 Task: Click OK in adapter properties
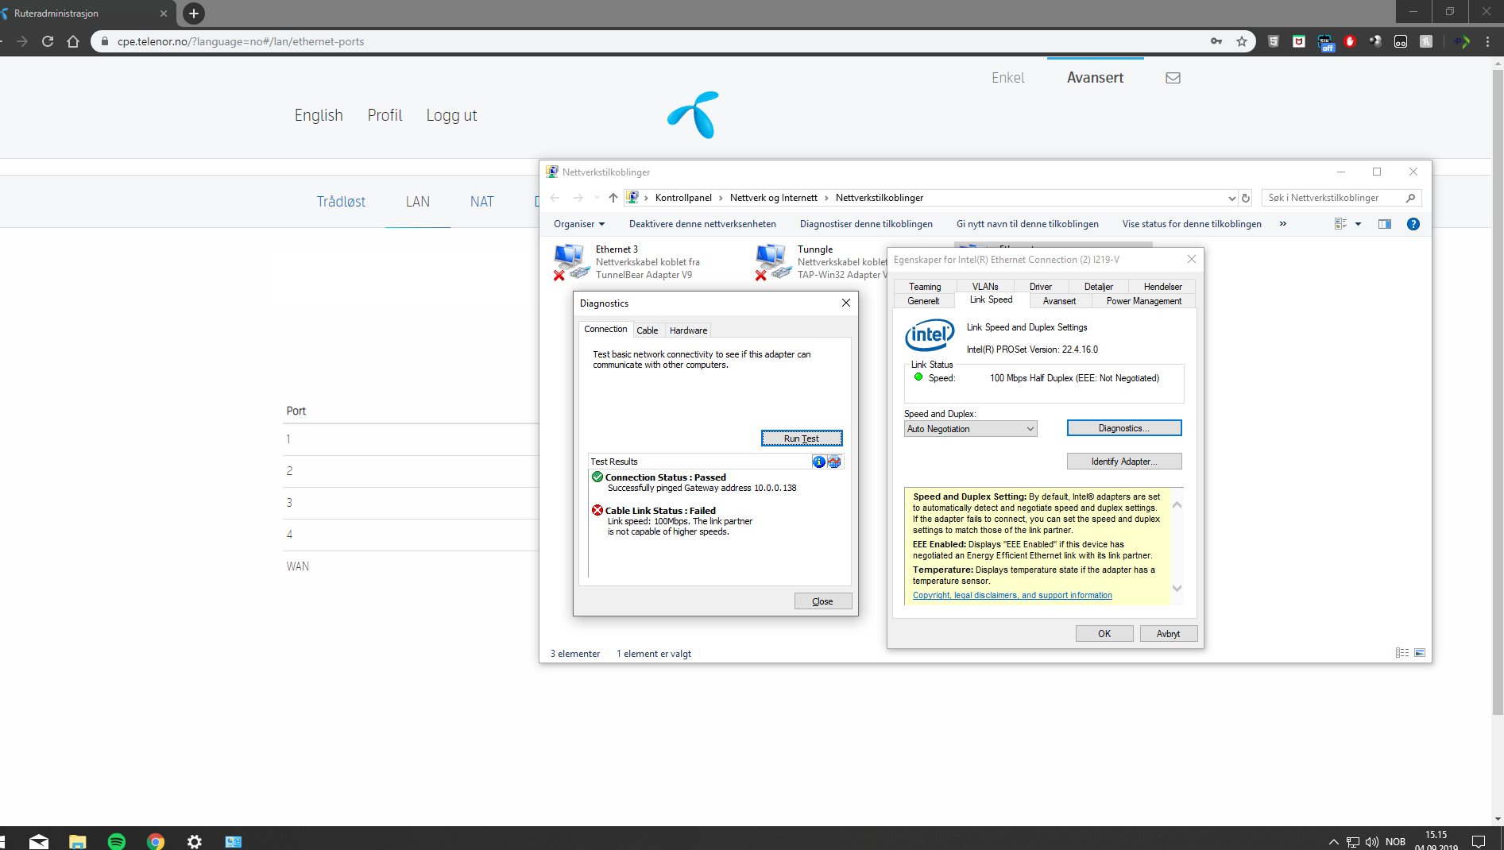pos(1104,633)
